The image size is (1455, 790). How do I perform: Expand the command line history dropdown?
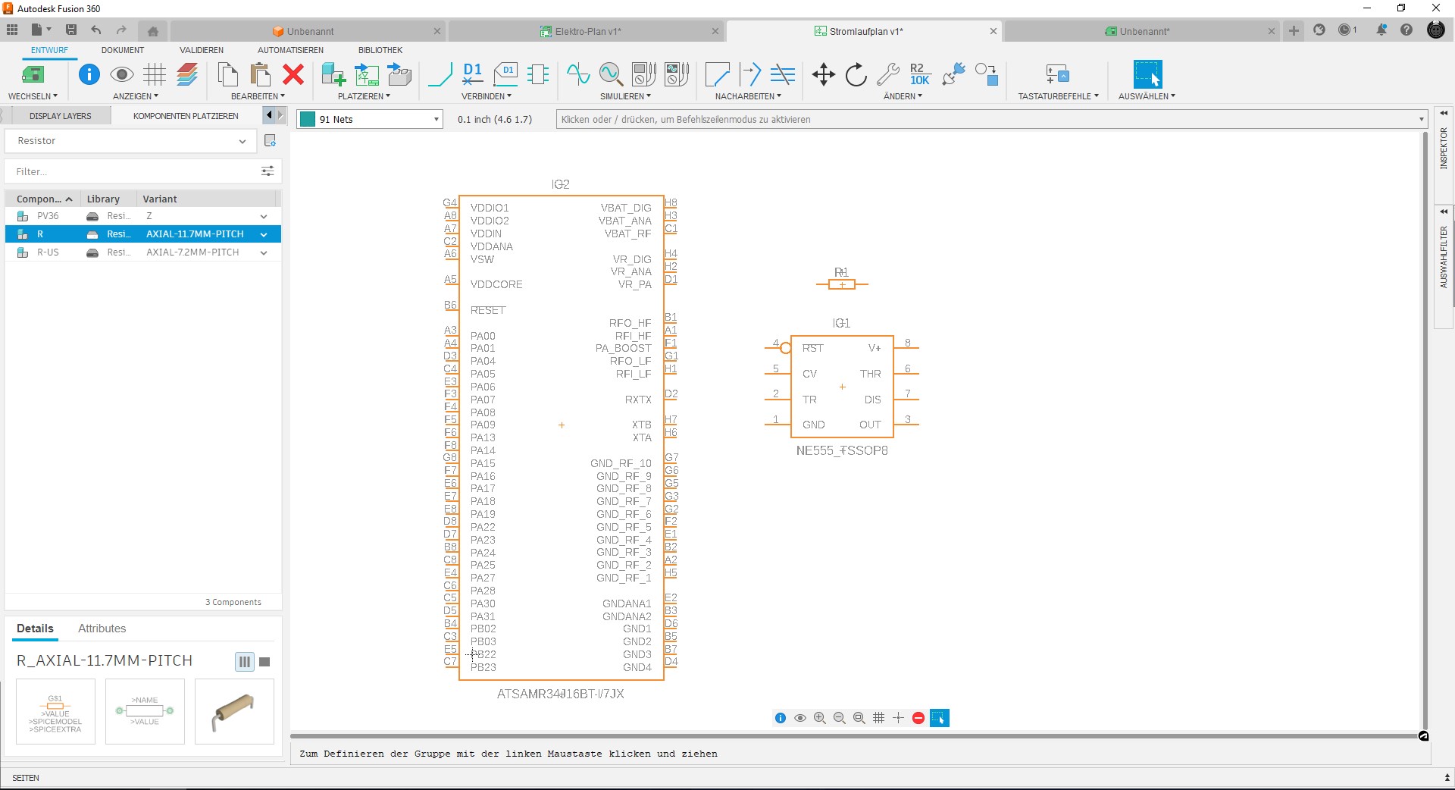[x=1422, y=120]
